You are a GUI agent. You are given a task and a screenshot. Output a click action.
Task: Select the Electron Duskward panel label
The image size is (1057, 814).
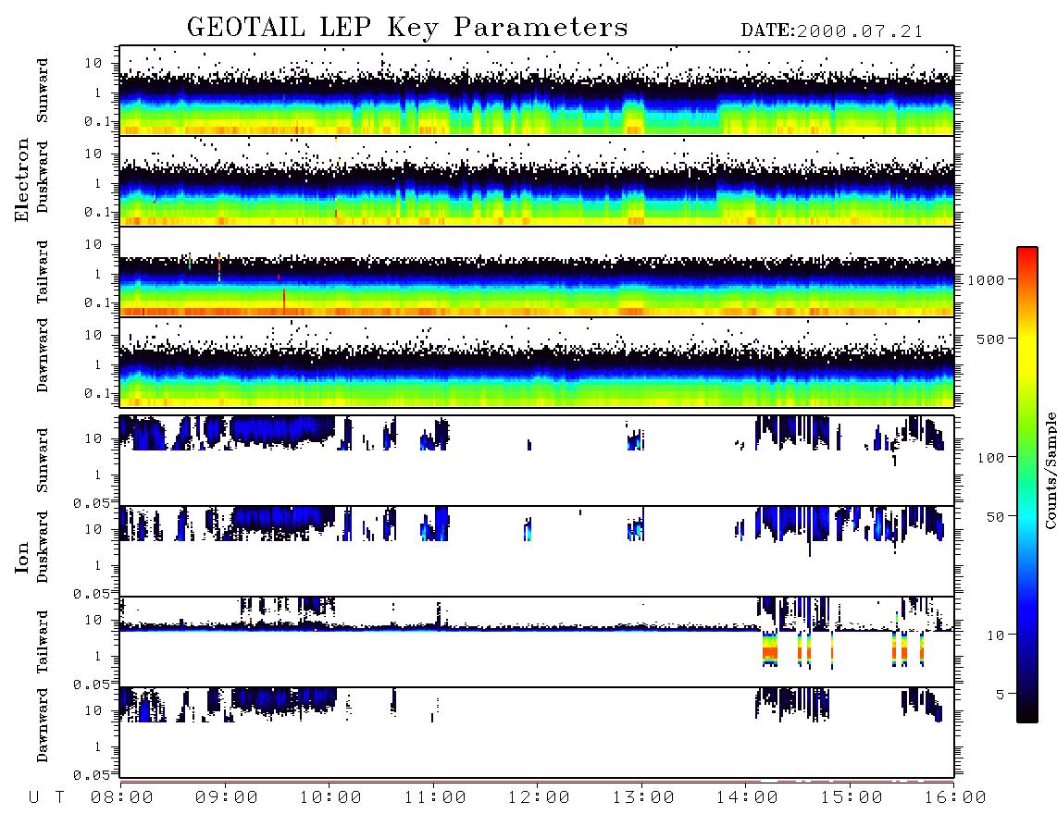point(43,177)
